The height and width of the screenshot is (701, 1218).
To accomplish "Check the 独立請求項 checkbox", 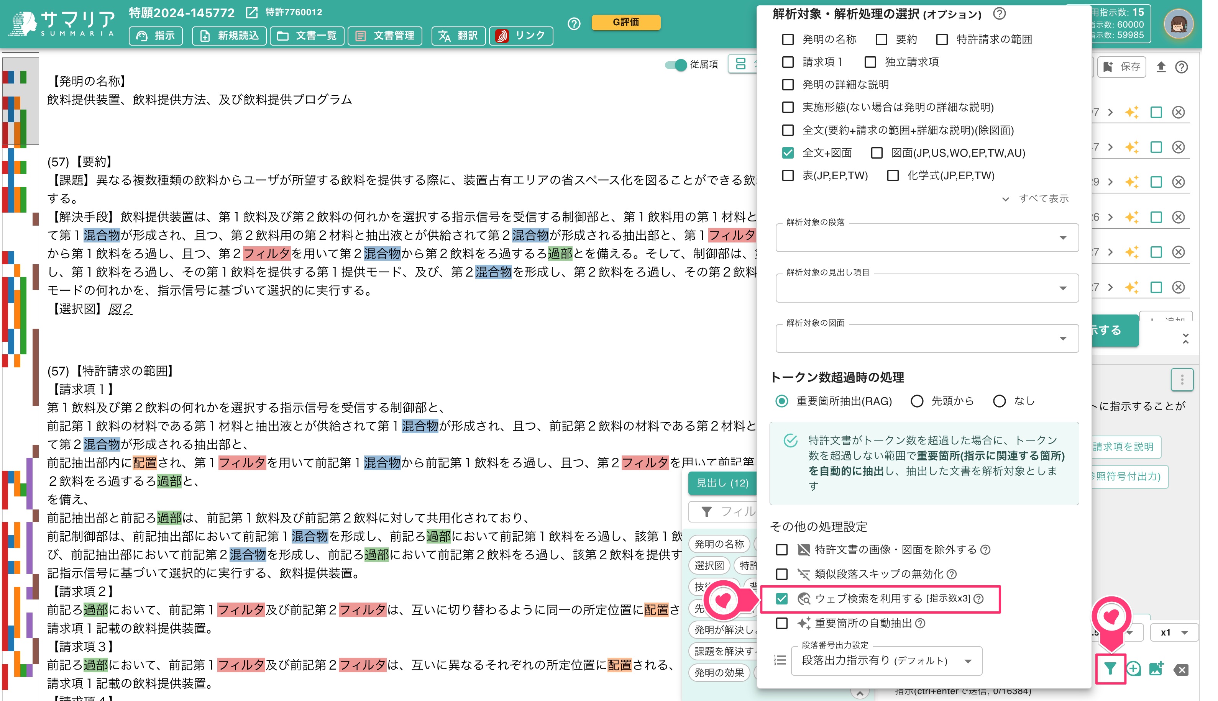I will tap(870, 62).
